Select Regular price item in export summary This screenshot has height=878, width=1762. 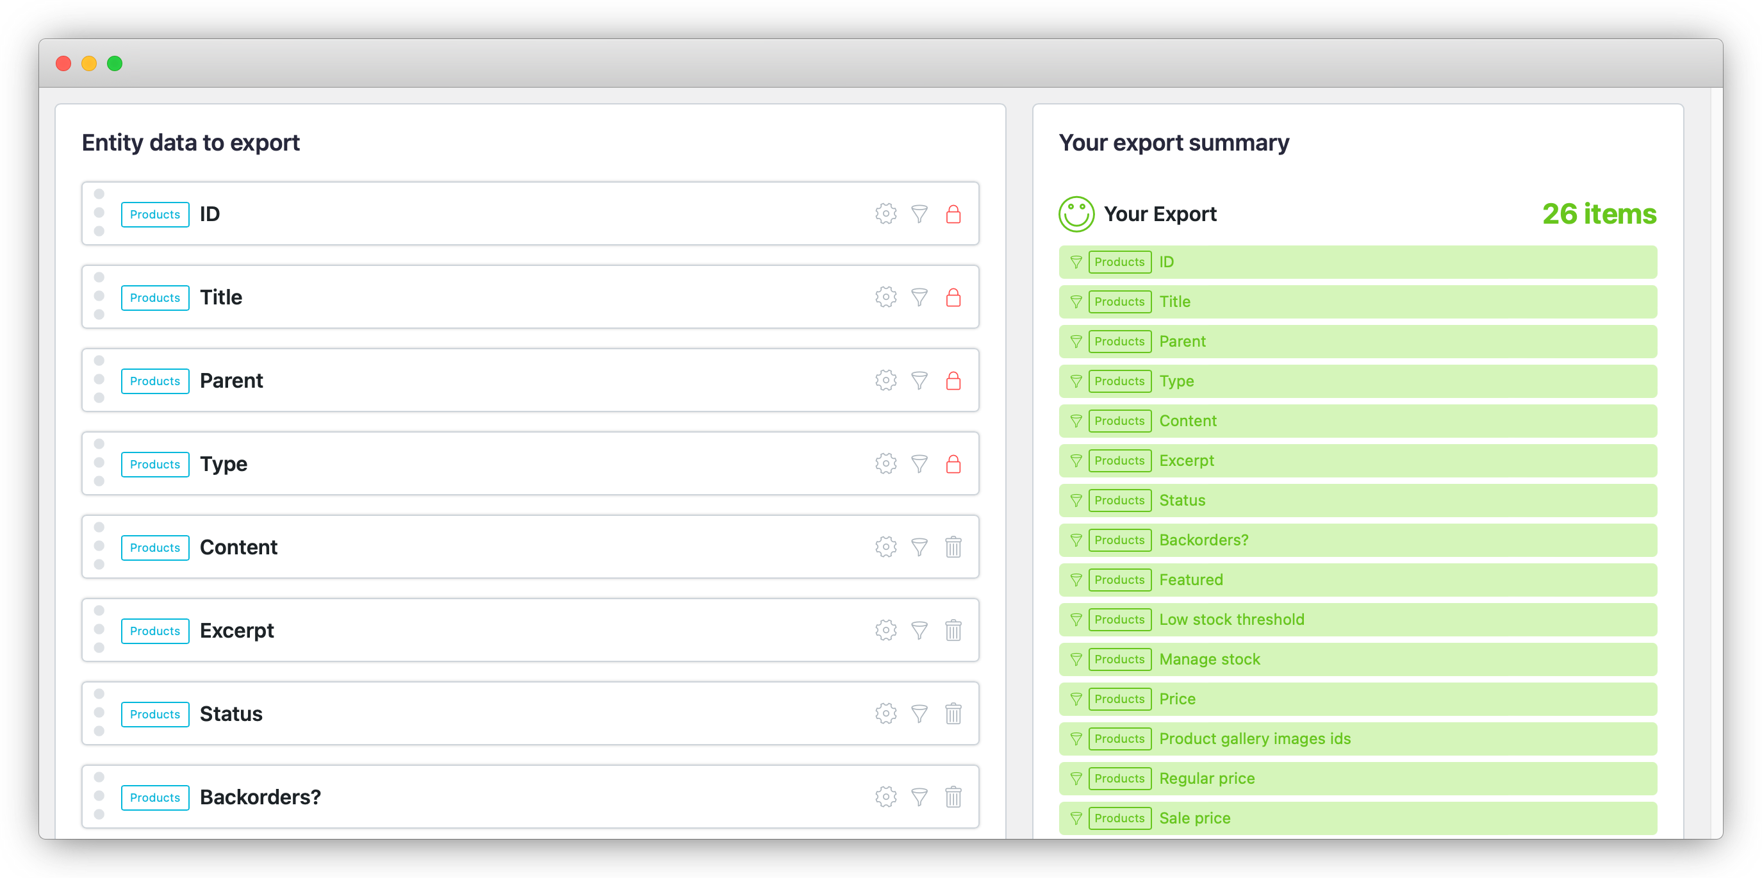1206,779
